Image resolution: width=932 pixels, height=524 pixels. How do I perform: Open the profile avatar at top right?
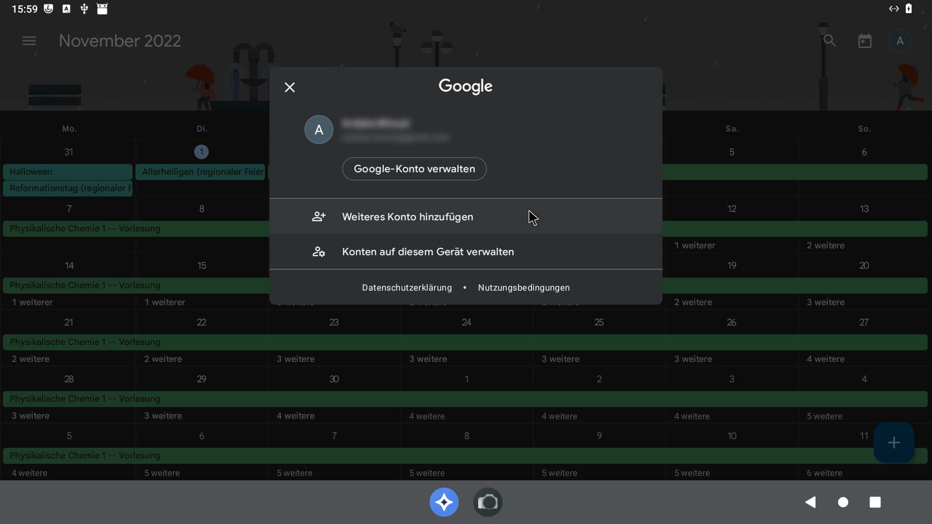(x=900, y=41)
